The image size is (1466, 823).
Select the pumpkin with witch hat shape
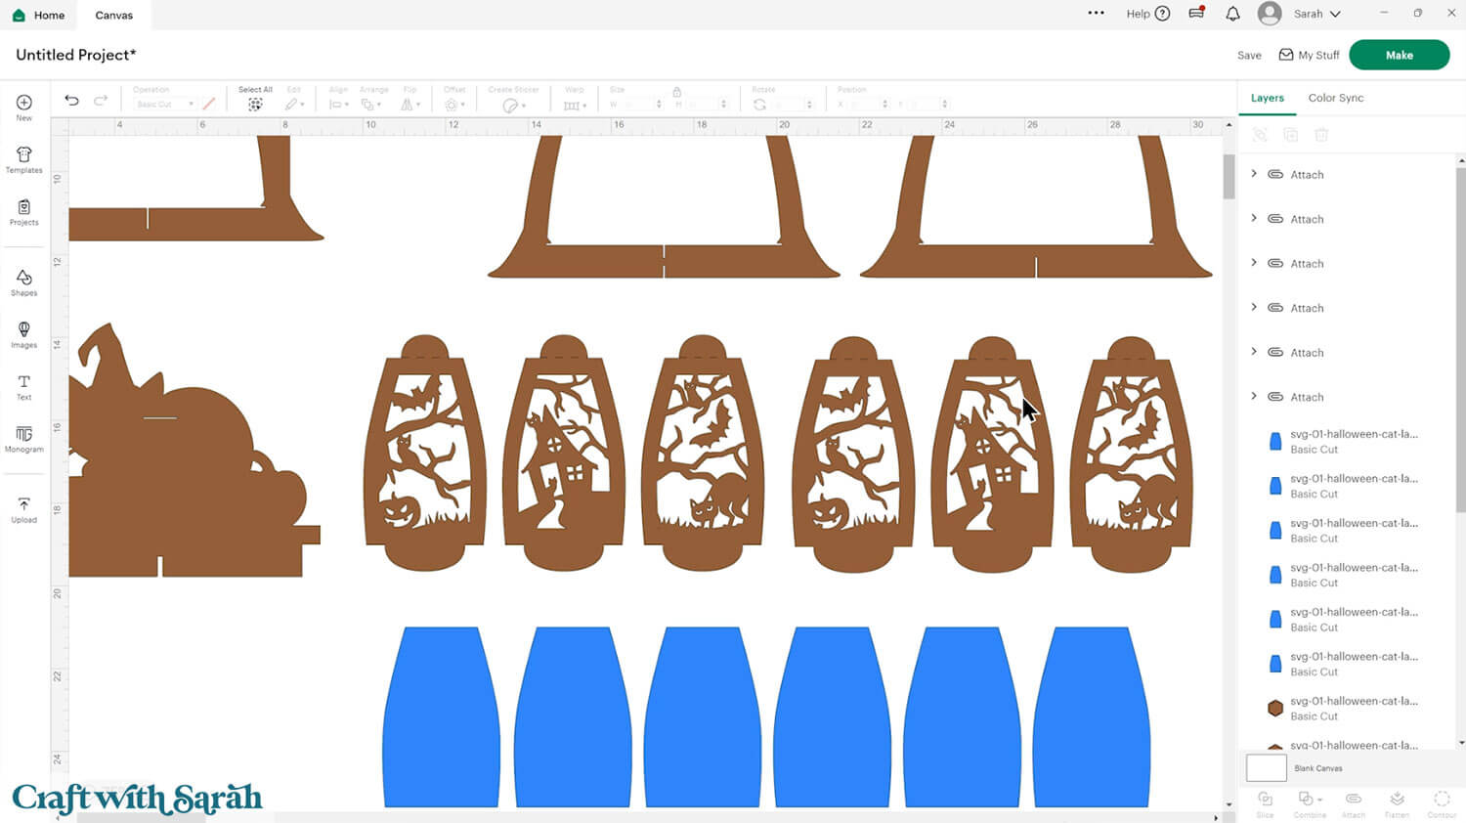tap(194, 450)
